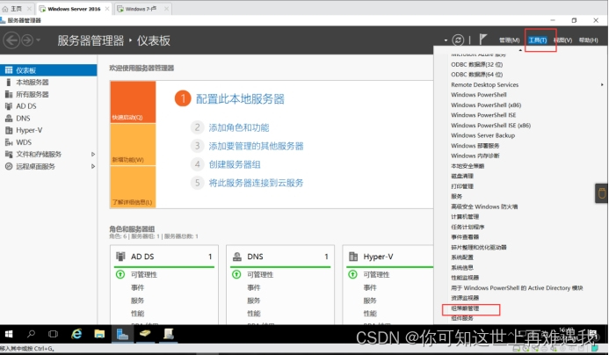609x355 pixels.
Task: Click the 创建服务器组 link
Action: coord(235,164)
